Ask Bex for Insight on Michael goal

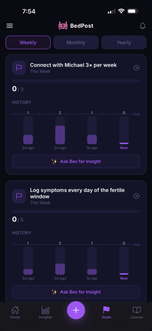tap(76, 161)
